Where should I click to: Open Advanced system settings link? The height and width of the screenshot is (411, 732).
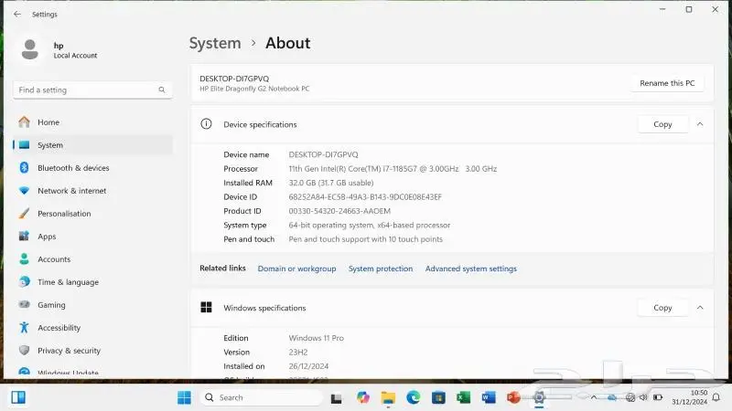click(470, 269)
